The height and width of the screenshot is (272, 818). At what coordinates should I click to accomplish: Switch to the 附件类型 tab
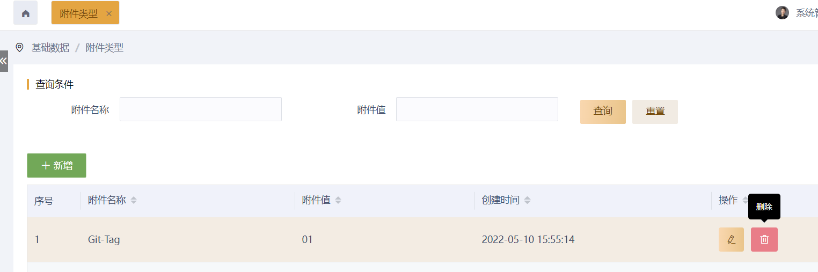pyautogui.click(x=78, y=13)
